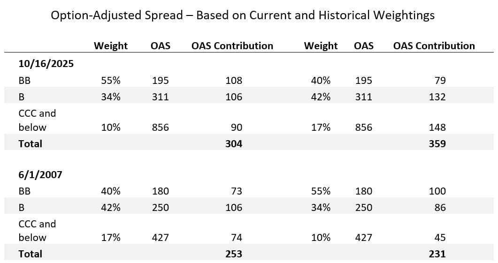Click the 108 OAS contribution cell
This screenshot has height=263, width=498.
click(233, 80)
